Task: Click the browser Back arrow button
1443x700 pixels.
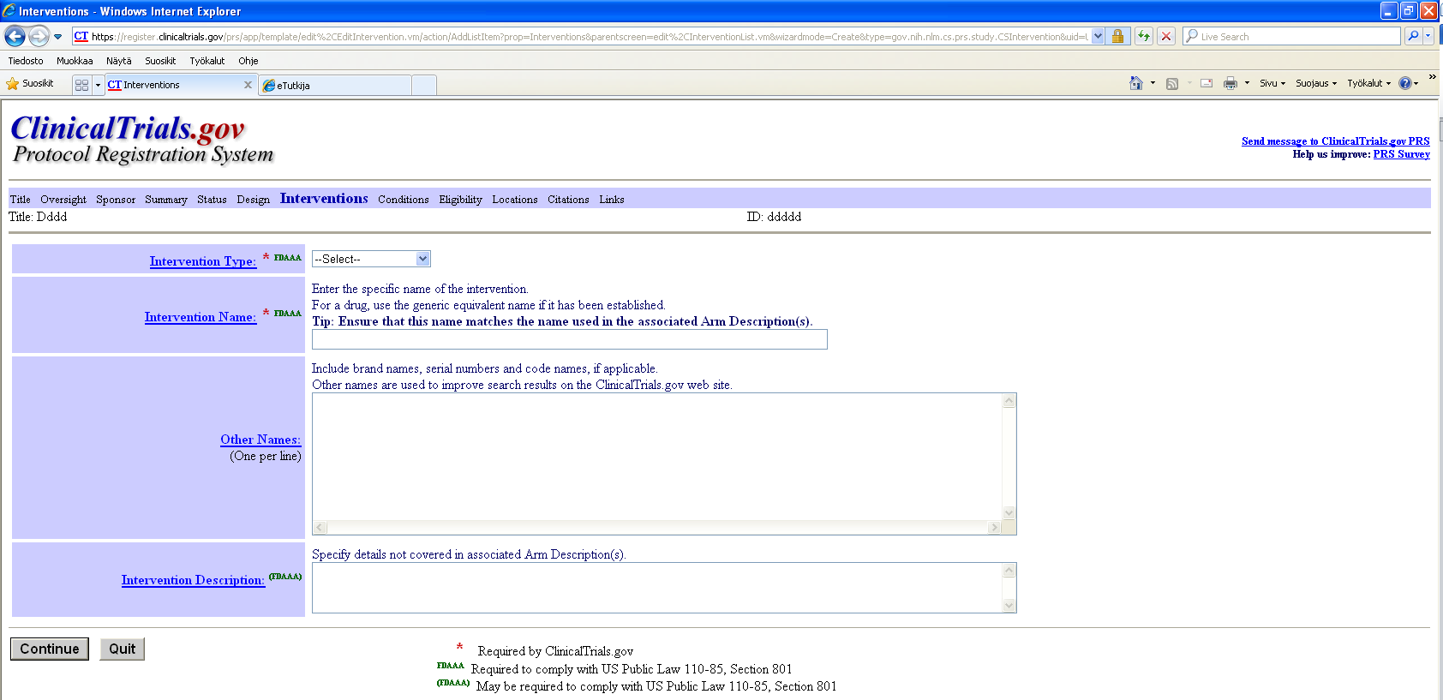Action: click(x=15, y=36)
